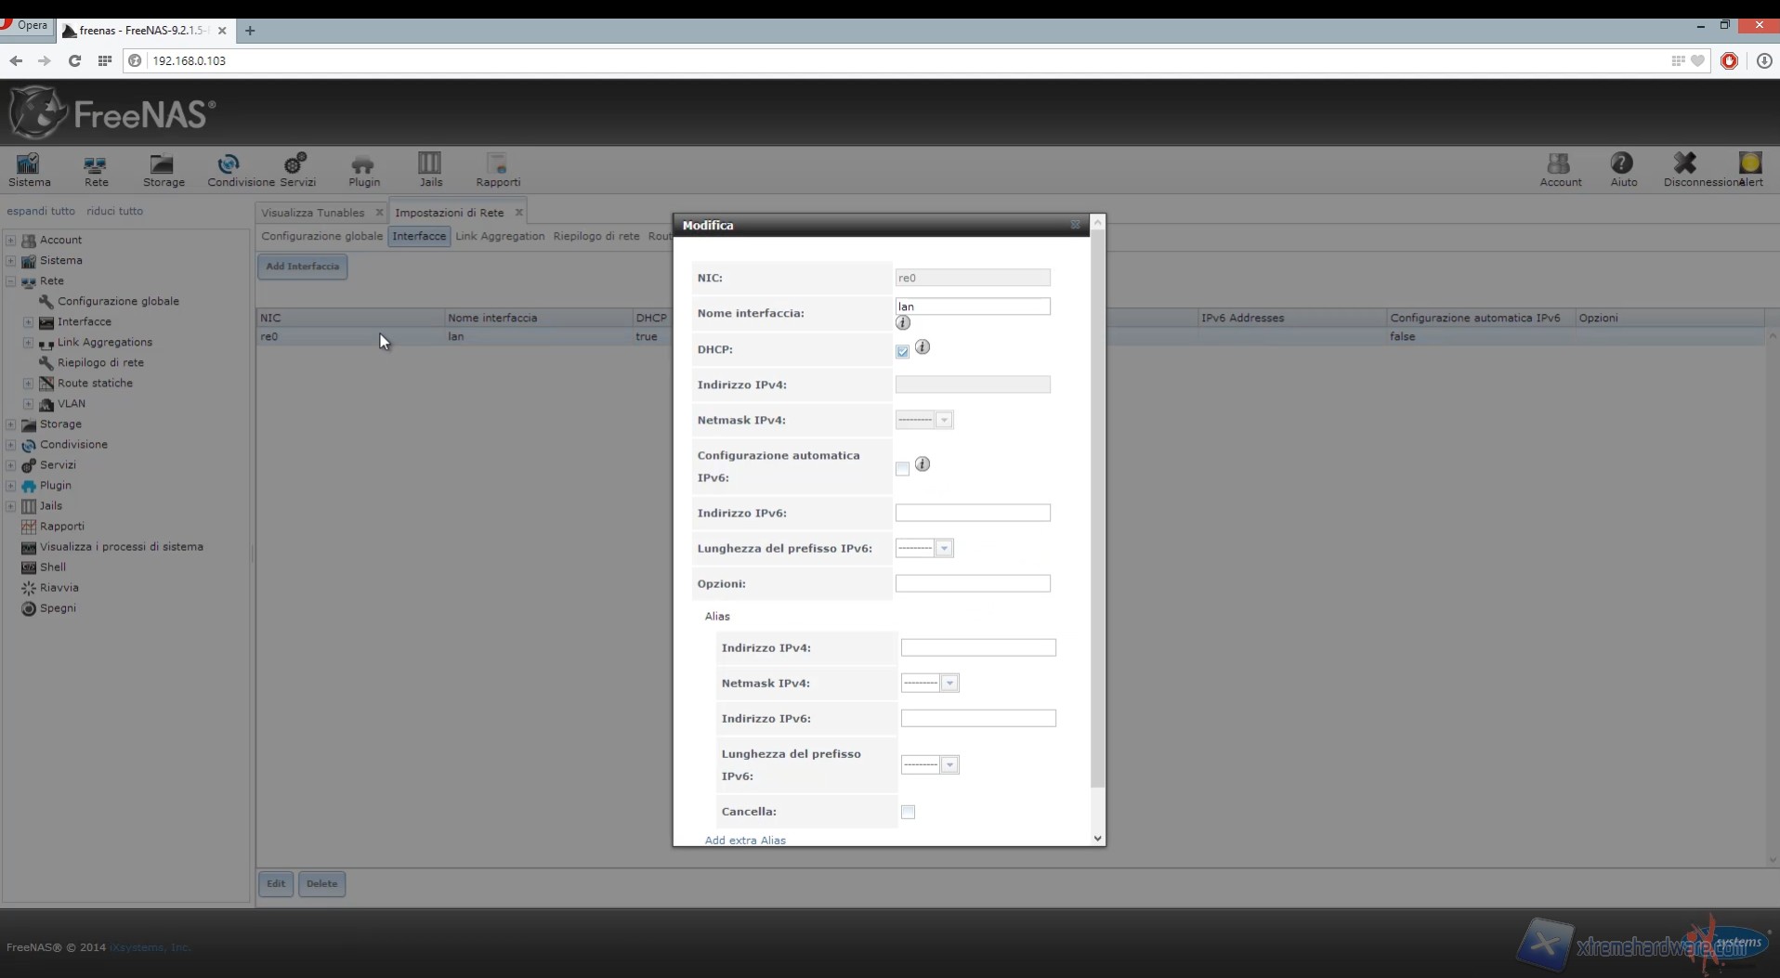Image resolution: width=1780 pixels, height=978 pixels.
Task: Click the Nome interfaccia input field
Action: [972, 306]
